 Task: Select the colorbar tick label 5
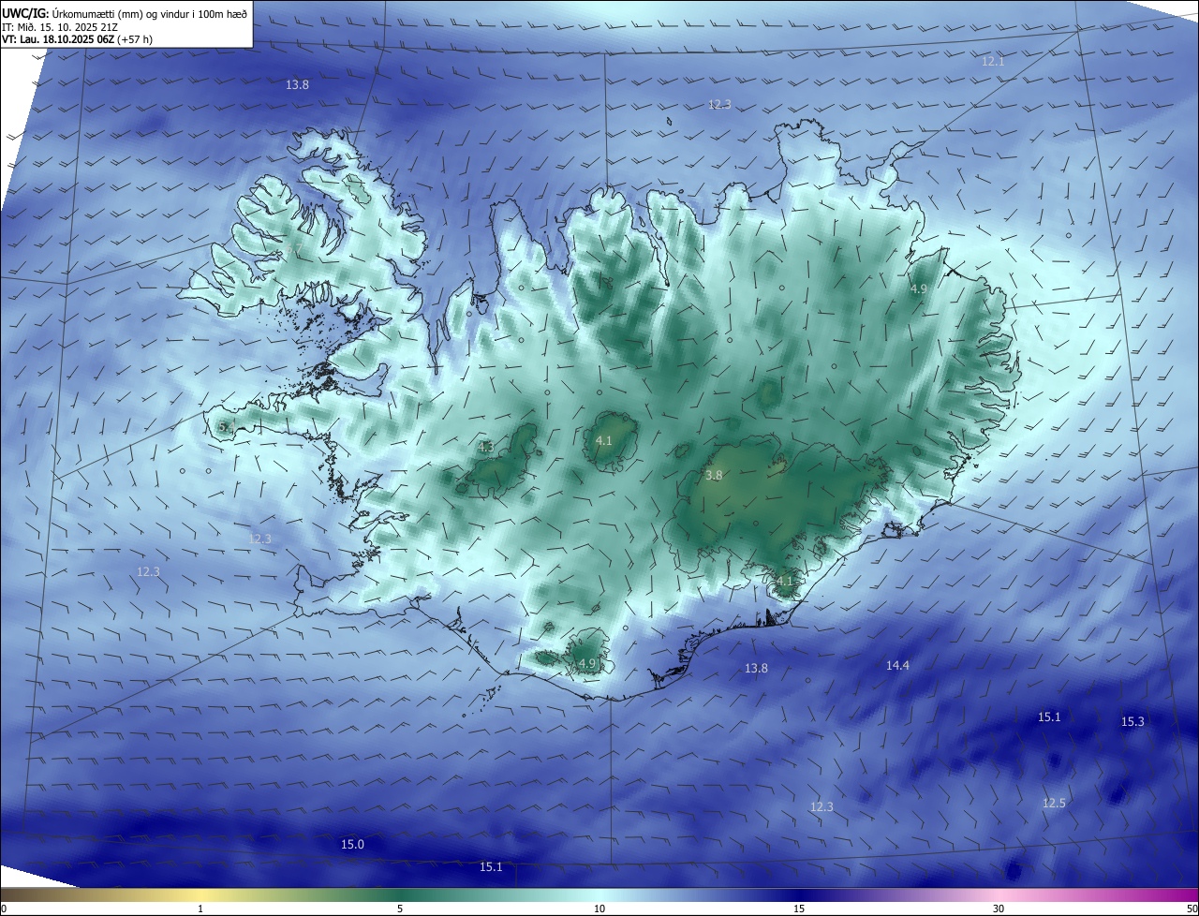pyautogui.click(x=400, y=909)
